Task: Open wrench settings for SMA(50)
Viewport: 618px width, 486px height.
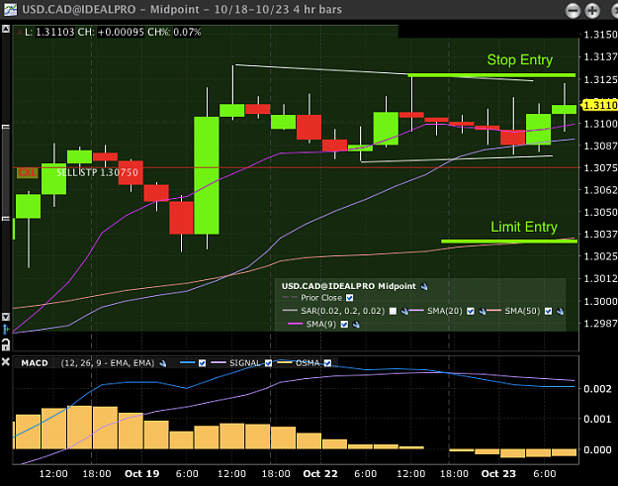Action: pos(560,311)
